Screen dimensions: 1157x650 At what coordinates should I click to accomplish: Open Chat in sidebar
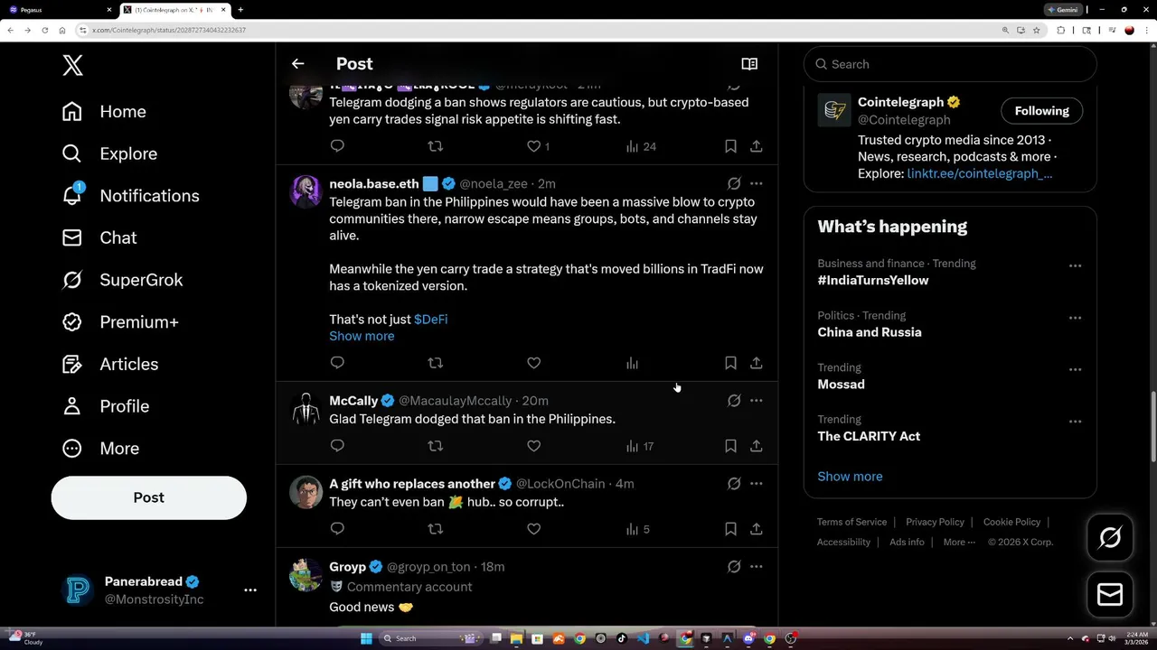[x=99, y=237]
